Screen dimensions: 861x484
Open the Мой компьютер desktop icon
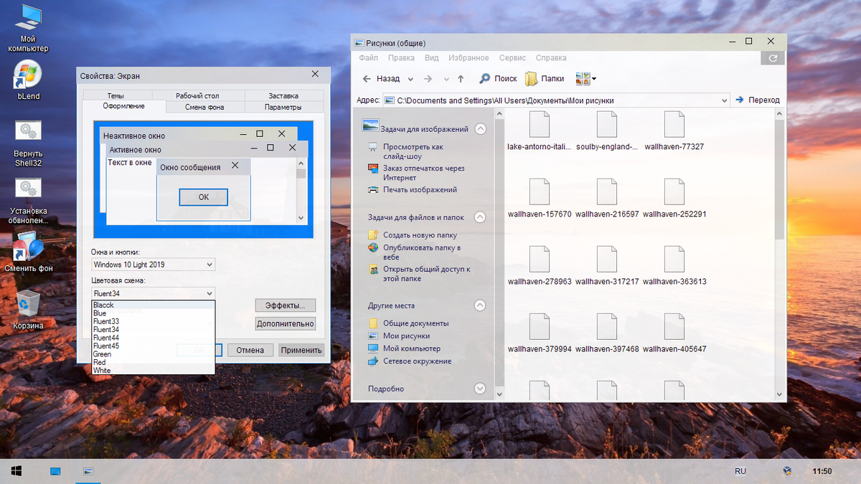pyautogui.click(x=27, y=18)
